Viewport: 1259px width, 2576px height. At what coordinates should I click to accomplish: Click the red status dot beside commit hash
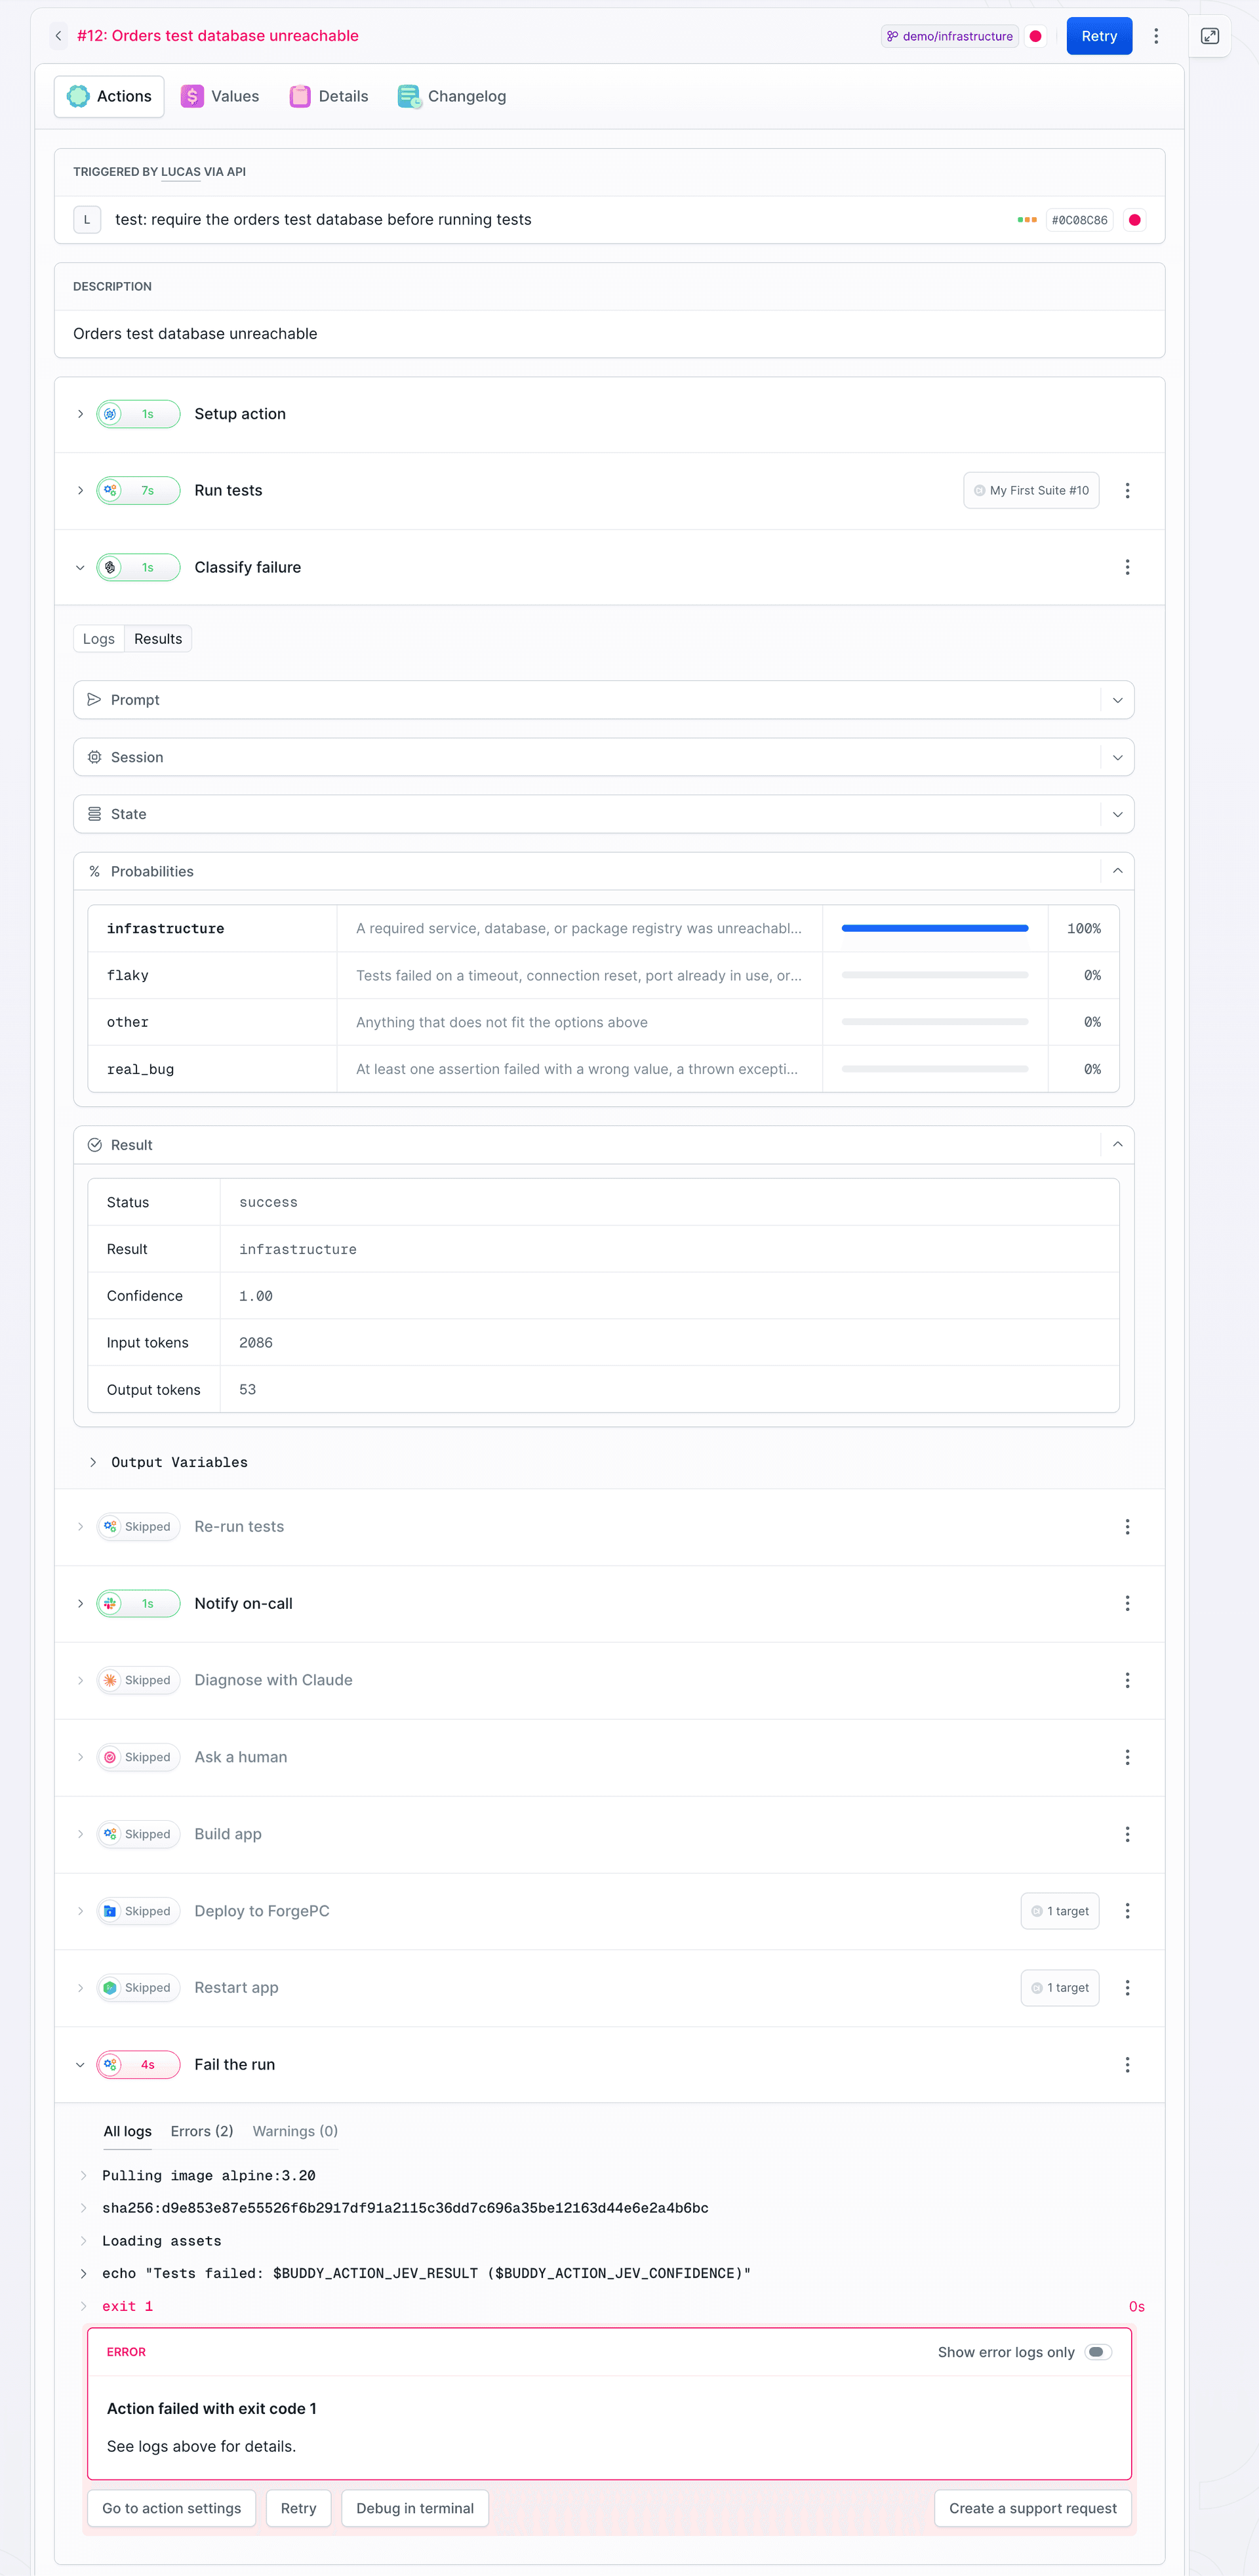(x=1134, y=220)
